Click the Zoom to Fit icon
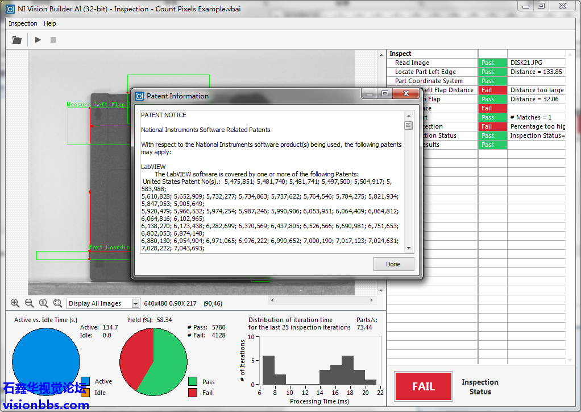Image resolution: width=581 pixels, height=412 pixels. [x=57, y=303]
